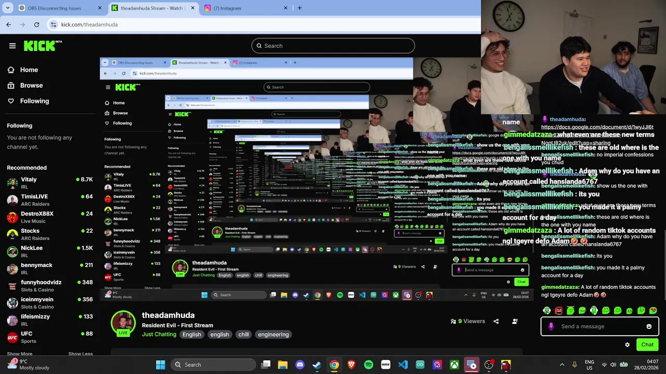Open Visual Studio Code from taskbar
666x374 pixels.
click(x=403, y=365)
